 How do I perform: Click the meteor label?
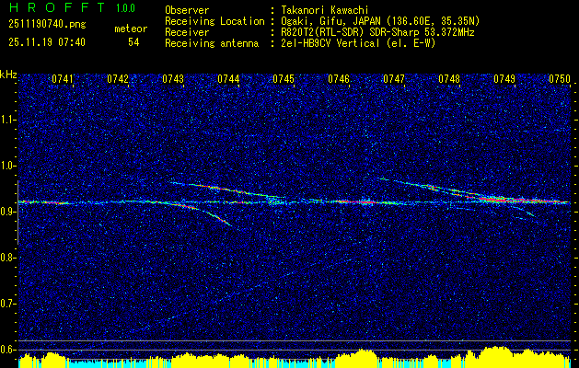click(131, 29)
